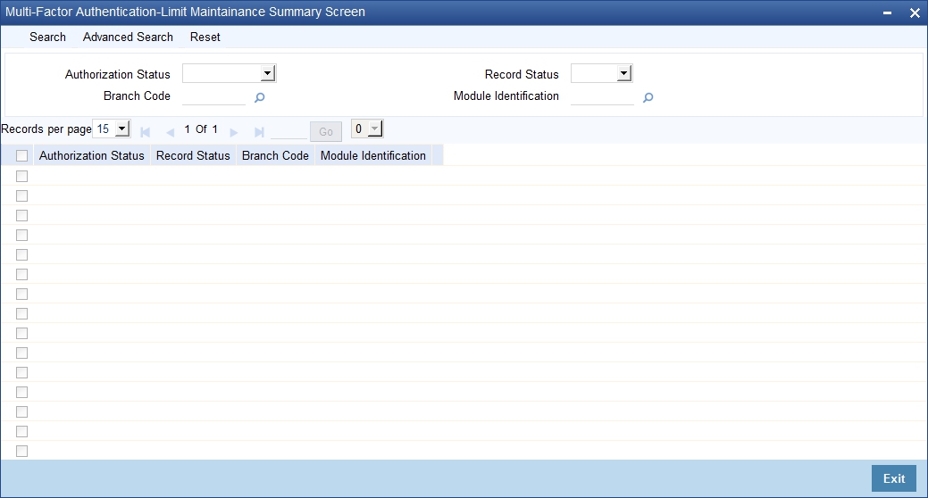Image resolution: width=928 pixels, height=498 pixels.
Task: Go to first page of records
Action: pos(145,132)
